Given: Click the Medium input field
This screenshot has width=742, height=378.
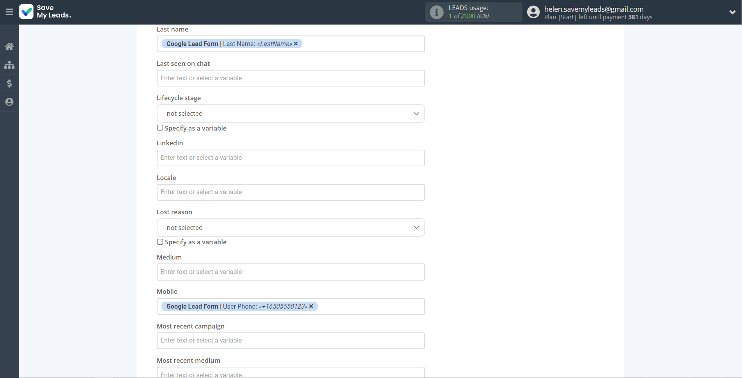Looking at the screenshot, I should point(291,272).
